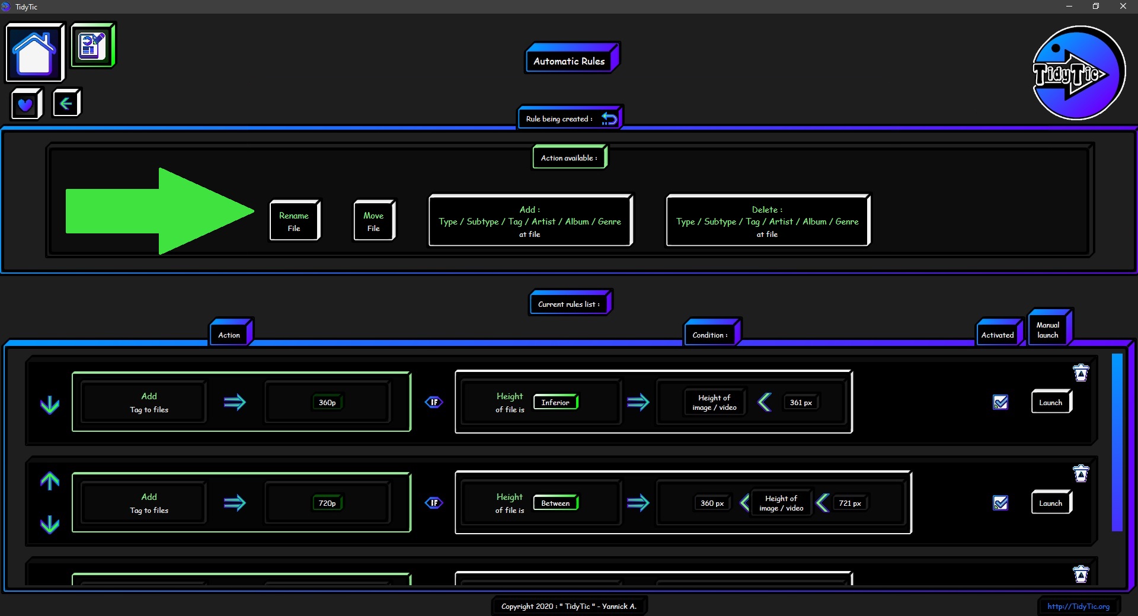Viewport: 1138px width, 616px height.
Task: Open the Inferior comparison selector
Action: pos(555,402)
